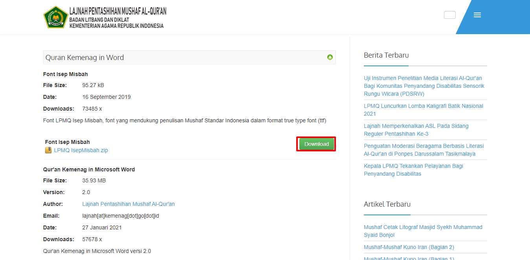Open author link Lajnah Pentashihan Mushaf Al-Qur'an

point(128,204)
